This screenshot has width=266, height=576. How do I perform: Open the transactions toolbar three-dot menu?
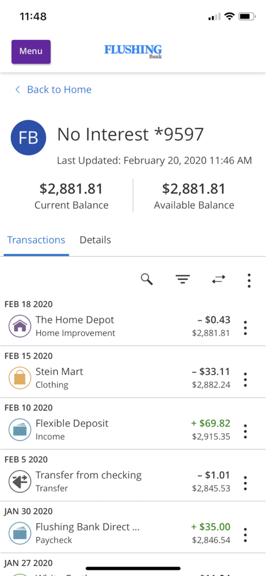(249, 281)
